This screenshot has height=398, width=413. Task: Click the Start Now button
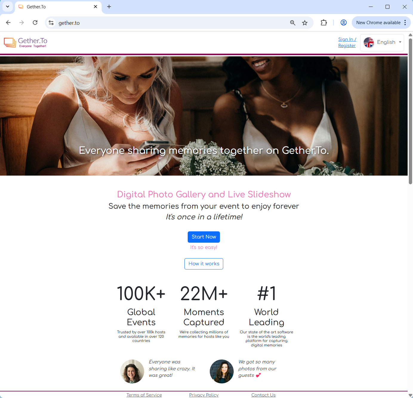(x=204, y=237)
